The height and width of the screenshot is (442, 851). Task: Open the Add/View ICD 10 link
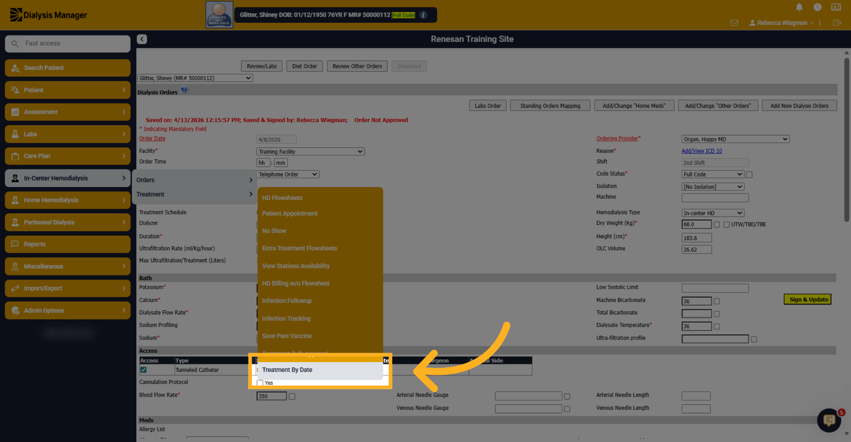coord(701,151)
